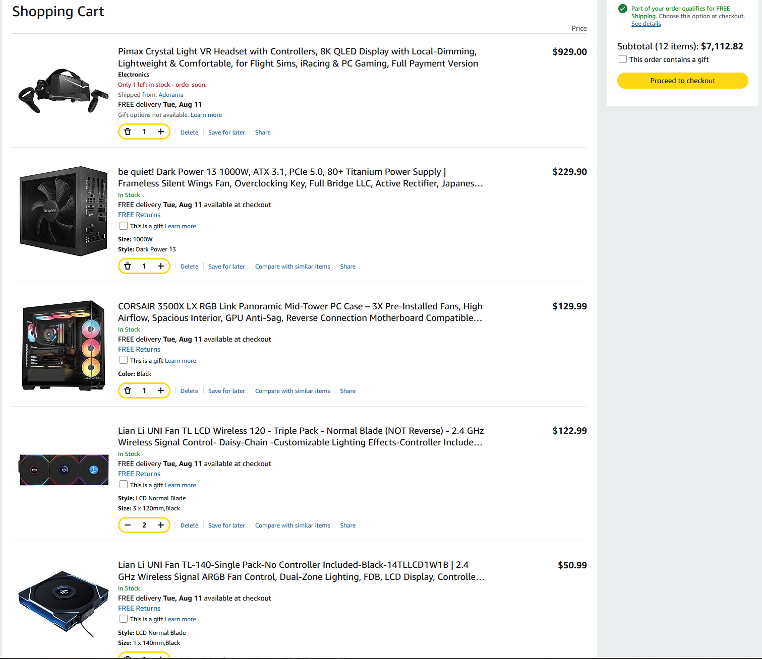
Task: Increase quantity of Lian Li Triple Pack fans
Action: 161,525
